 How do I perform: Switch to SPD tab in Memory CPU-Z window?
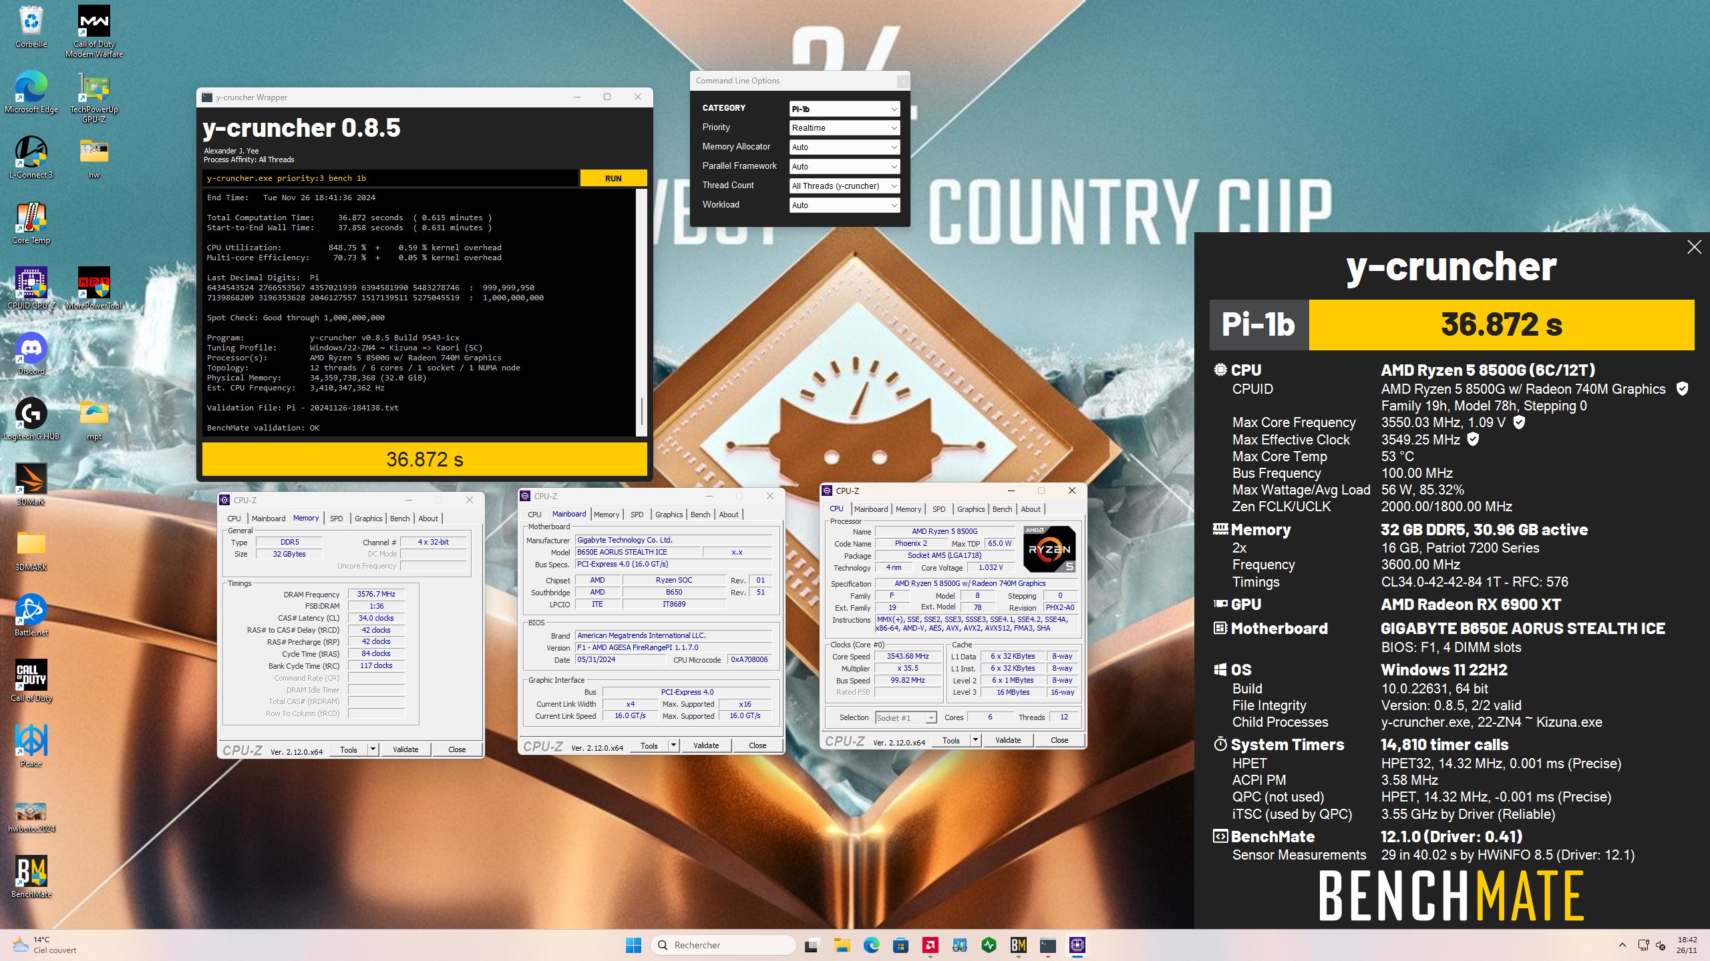click(337, 519)
